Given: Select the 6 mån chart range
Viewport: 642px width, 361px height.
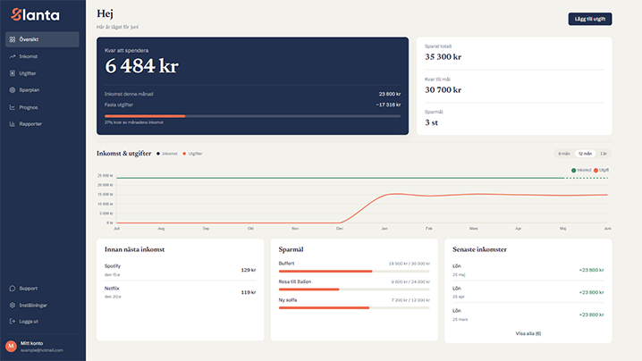Looking at the screenshot, I should tap(564, 154).
